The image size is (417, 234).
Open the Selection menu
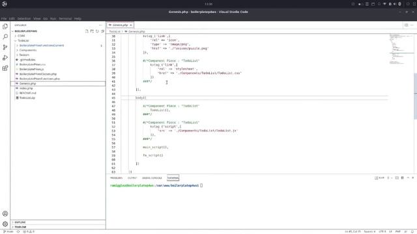point(24,19)
